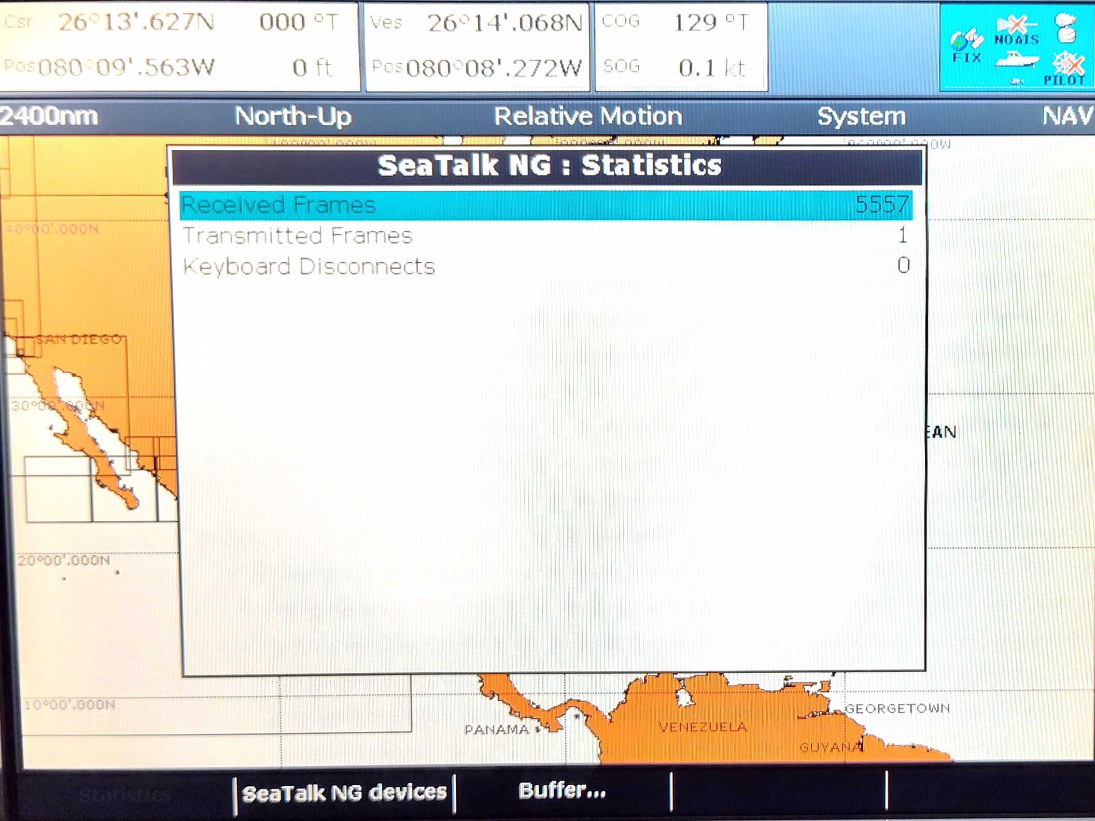This screenshot has width=1095, height=821.
Task: Click the SeaTalk NG Statistics title bar
Action: (549, 166)
